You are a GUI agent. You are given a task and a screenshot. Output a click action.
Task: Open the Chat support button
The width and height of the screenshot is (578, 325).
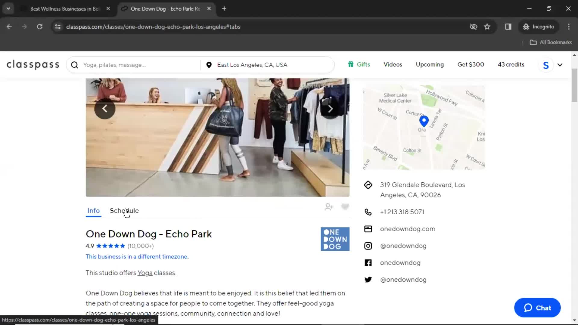(x=537, y=308)
